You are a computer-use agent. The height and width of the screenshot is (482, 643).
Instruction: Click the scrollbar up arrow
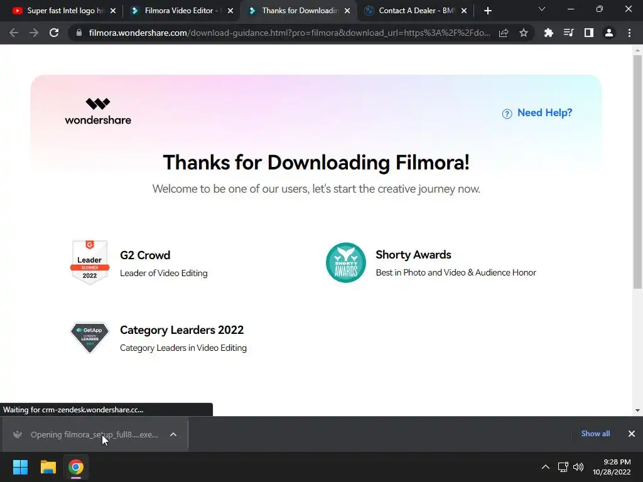(637, 50)
